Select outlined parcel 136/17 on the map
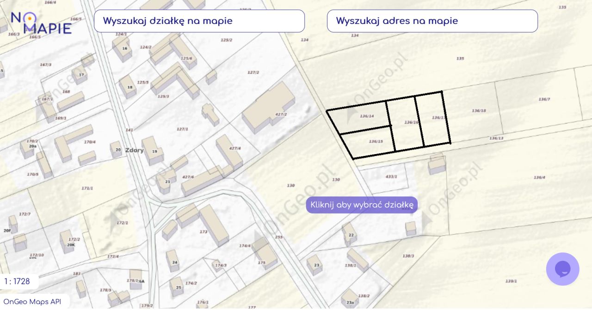The width and height of the screenshot is (592, 310). 434,120
